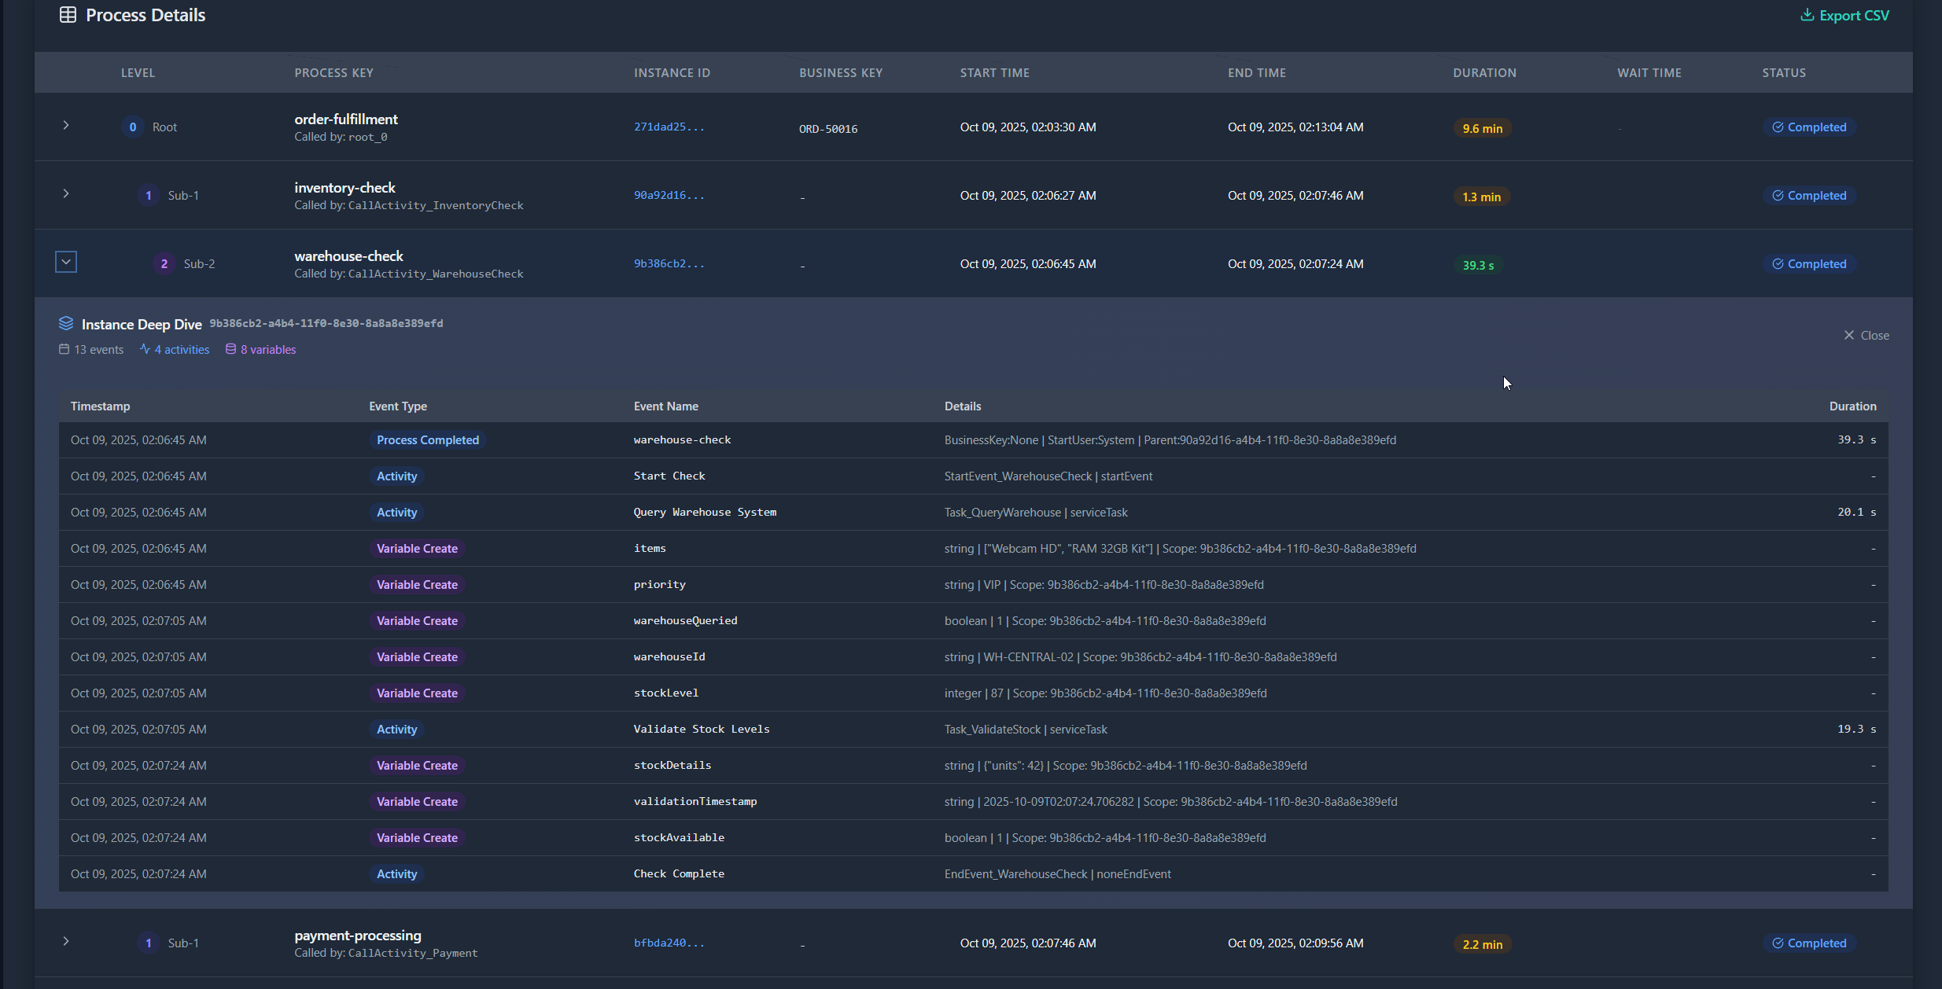The width and height of the screenshot is (1942, 989).
Task: Click the Instance Deep Dive layers icon
Action: point(66,323)
